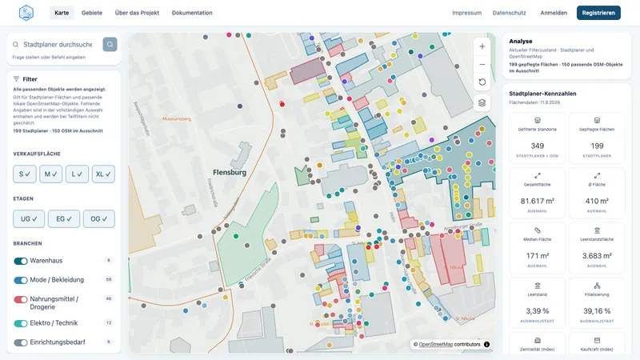Image resolution: width=640 pixels, height=360 pixels.
Task: Toggle the Einrichtungsbedarf switch
Action: click(21, 342)
